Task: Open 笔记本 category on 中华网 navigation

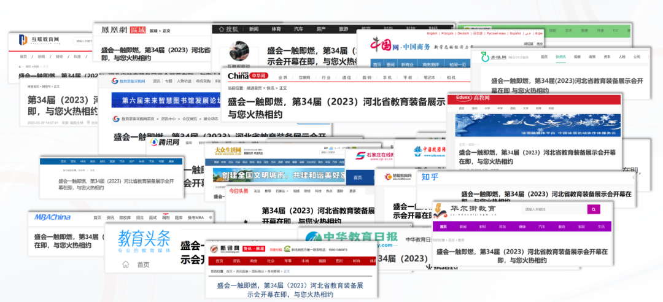Action: coord(429,78)
